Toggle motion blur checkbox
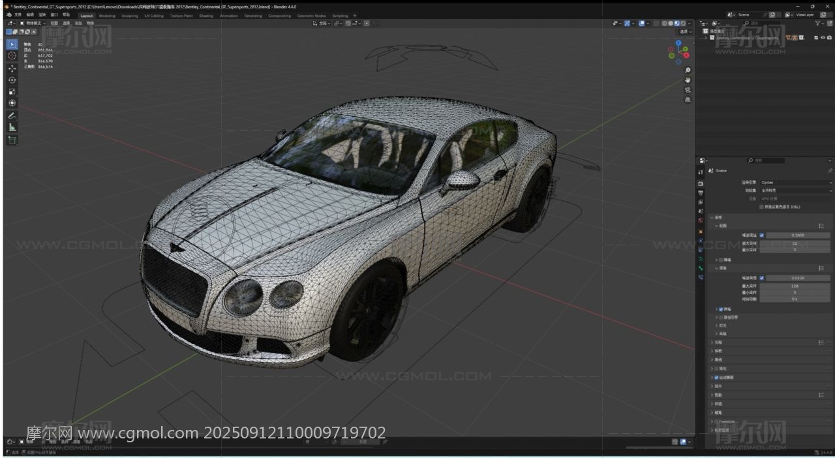This screenshot has height=458, width=835. 716,377
